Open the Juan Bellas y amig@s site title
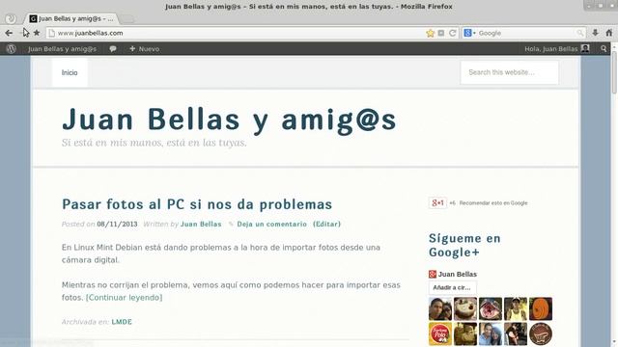 [x=229, y=120]
